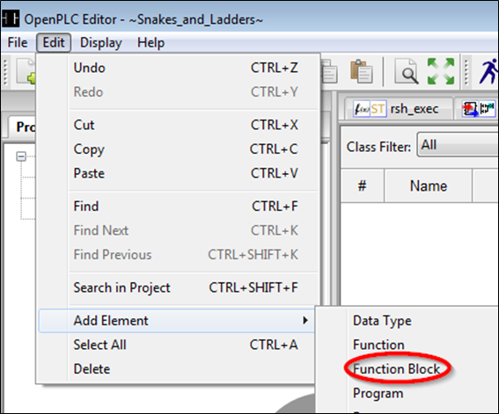Click the green fullscreen arrows icon
The height and width of the screenshot is (414, 499).
click(x=441, y=71)
